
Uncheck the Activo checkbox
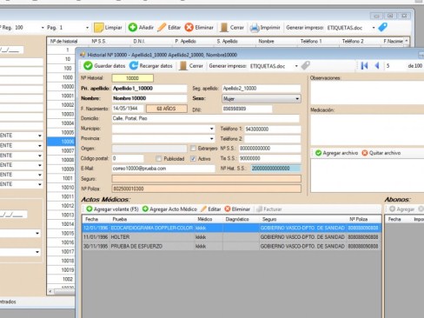[193, 159]
